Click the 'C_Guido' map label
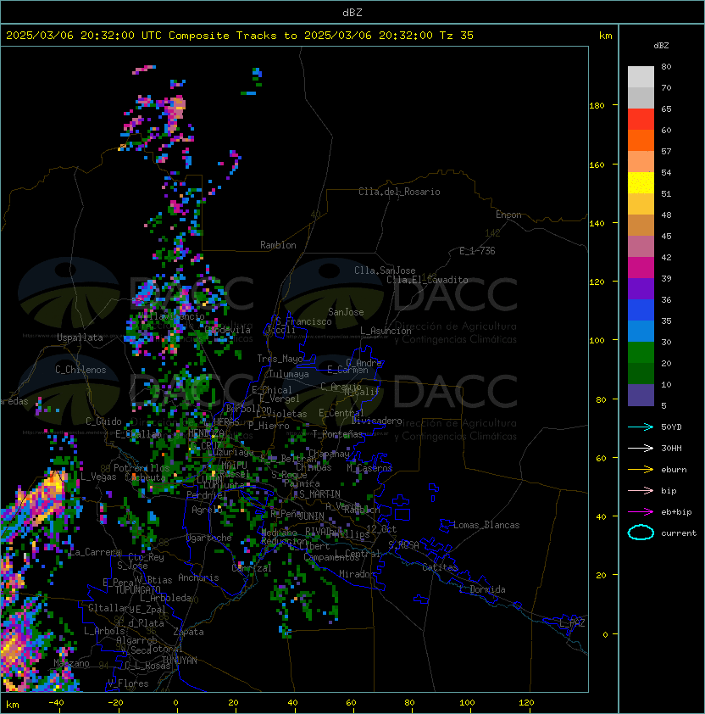 point(103,421)
